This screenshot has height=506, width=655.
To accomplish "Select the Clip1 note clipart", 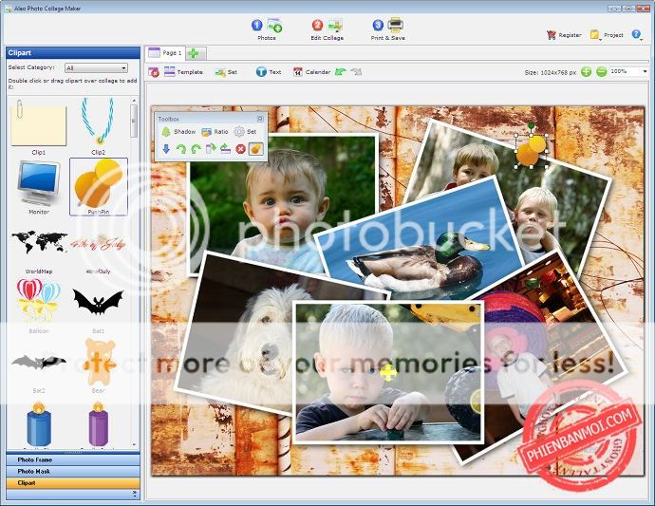I will [38, 127].
